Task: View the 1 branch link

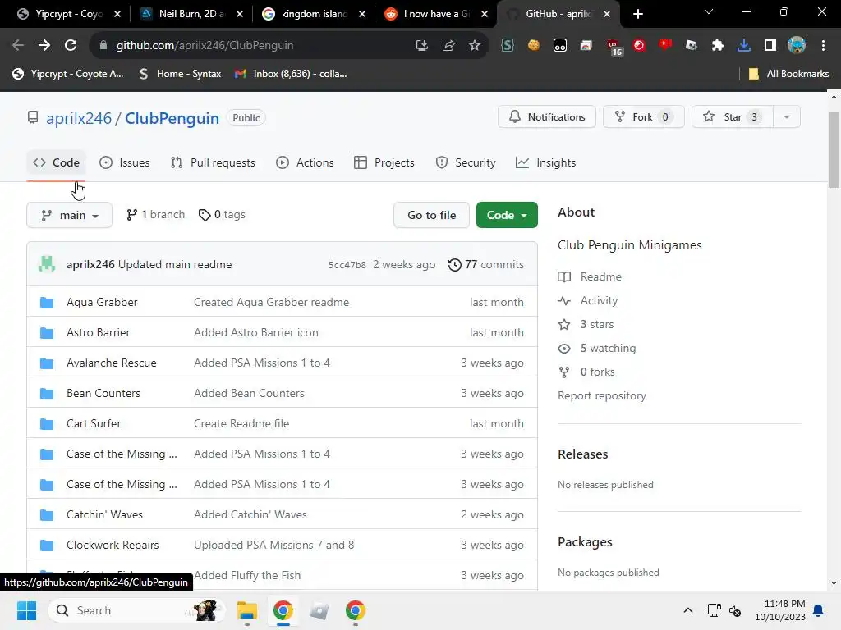Action: coord(155,215)
